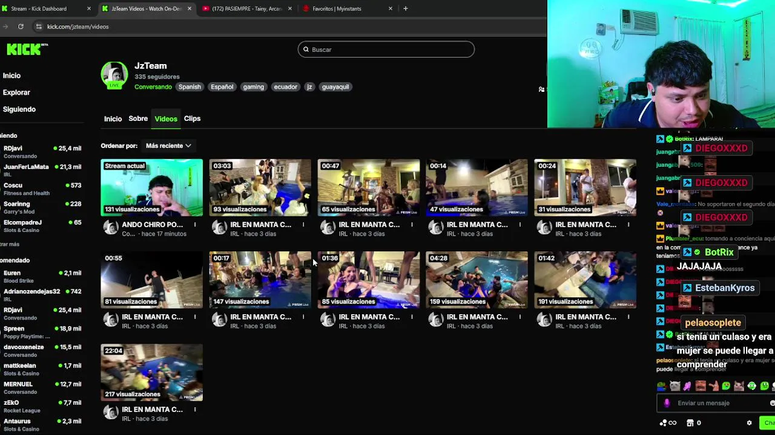Switch to the Inicio channel tab
Viewport: 775px width, 435px height.
click(x=113, y=119)
